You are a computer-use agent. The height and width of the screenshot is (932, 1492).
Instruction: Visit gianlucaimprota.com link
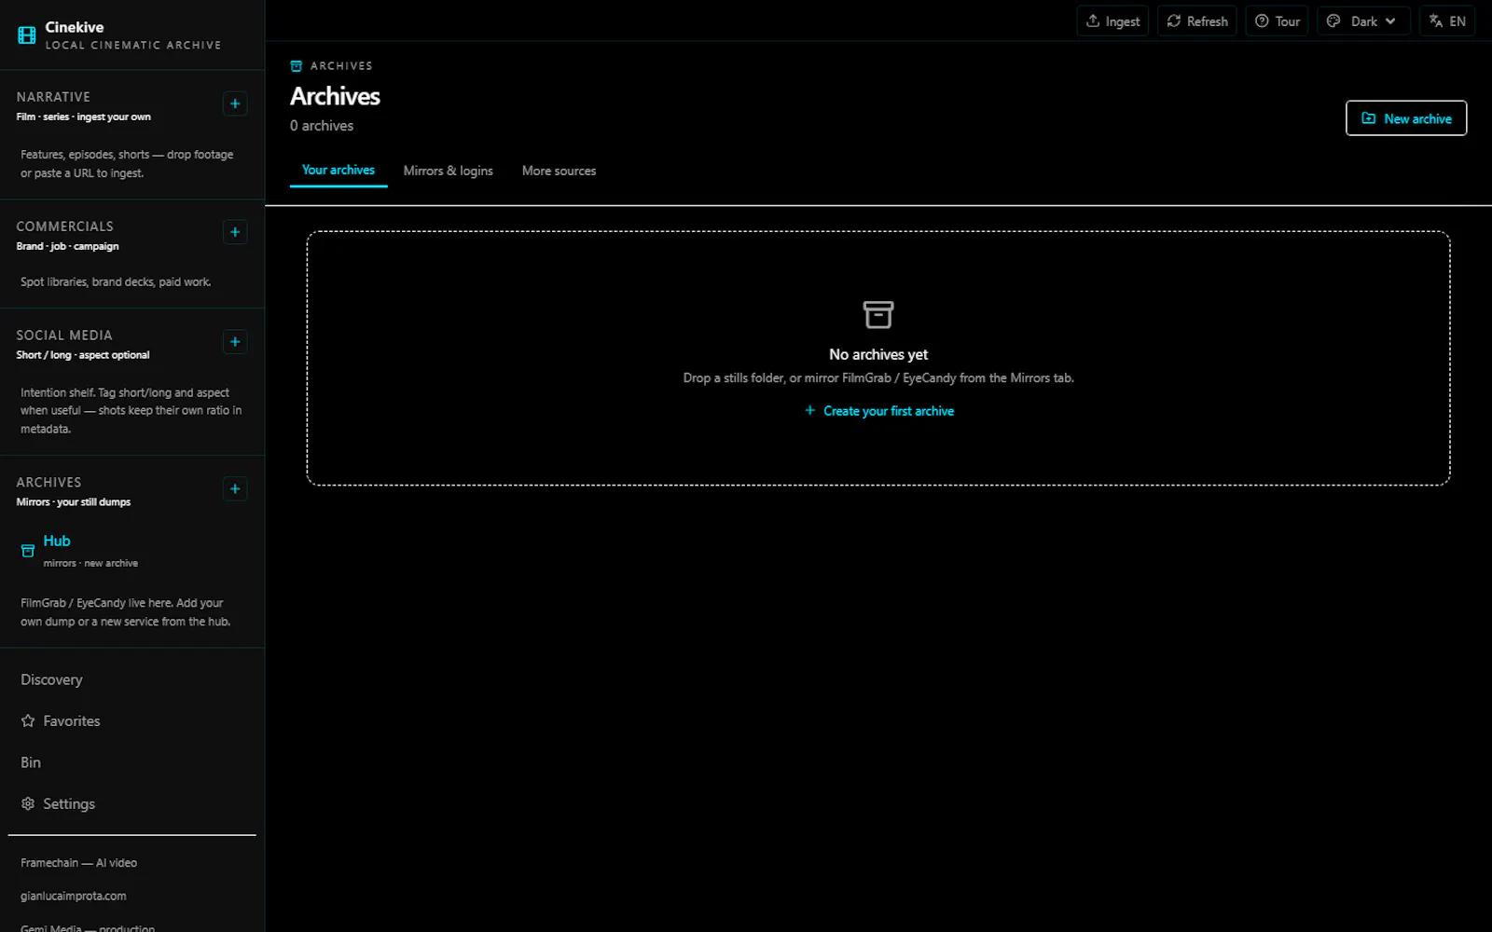[73, 896]
